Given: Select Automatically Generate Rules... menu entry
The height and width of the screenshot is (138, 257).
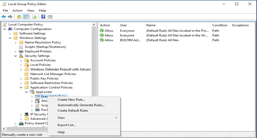Looking at the screenshot, I should click(x=81, y=105).
